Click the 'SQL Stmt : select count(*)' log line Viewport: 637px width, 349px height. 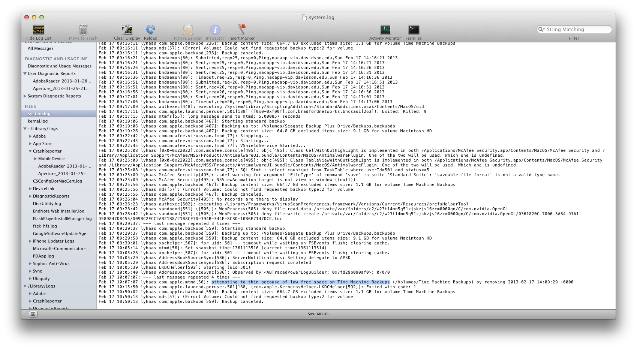click(264, 170)
